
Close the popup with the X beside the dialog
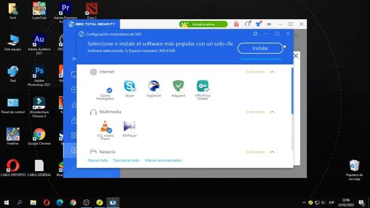tap(295, 56)
